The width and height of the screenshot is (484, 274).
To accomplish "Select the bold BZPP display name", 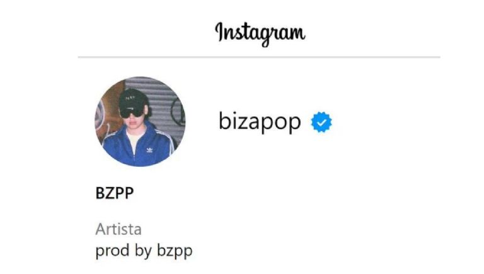I will click(x=115, y=193).
